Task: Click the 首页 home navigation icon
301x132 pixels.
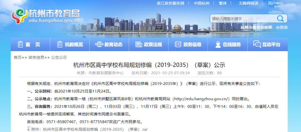Action: [20, 45]
